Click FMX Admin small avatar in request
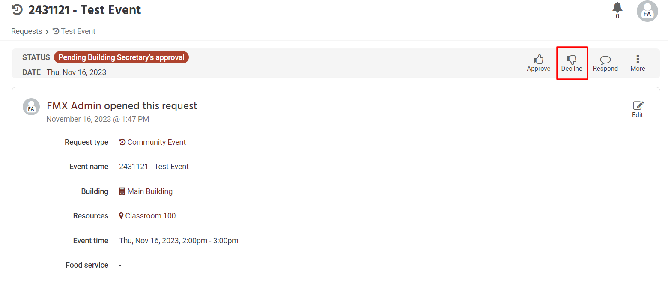Viewport: 668px width, 281px height. point(31,107)
